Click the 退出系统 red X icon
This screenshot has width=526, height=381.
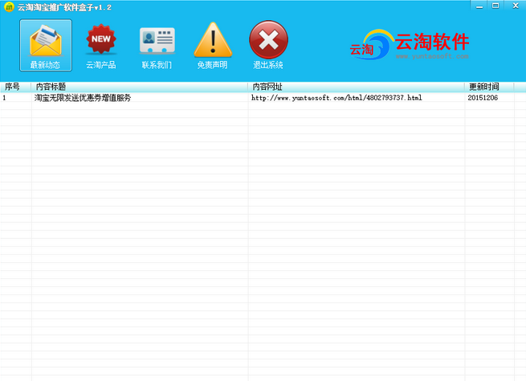[x=268, y=45]
